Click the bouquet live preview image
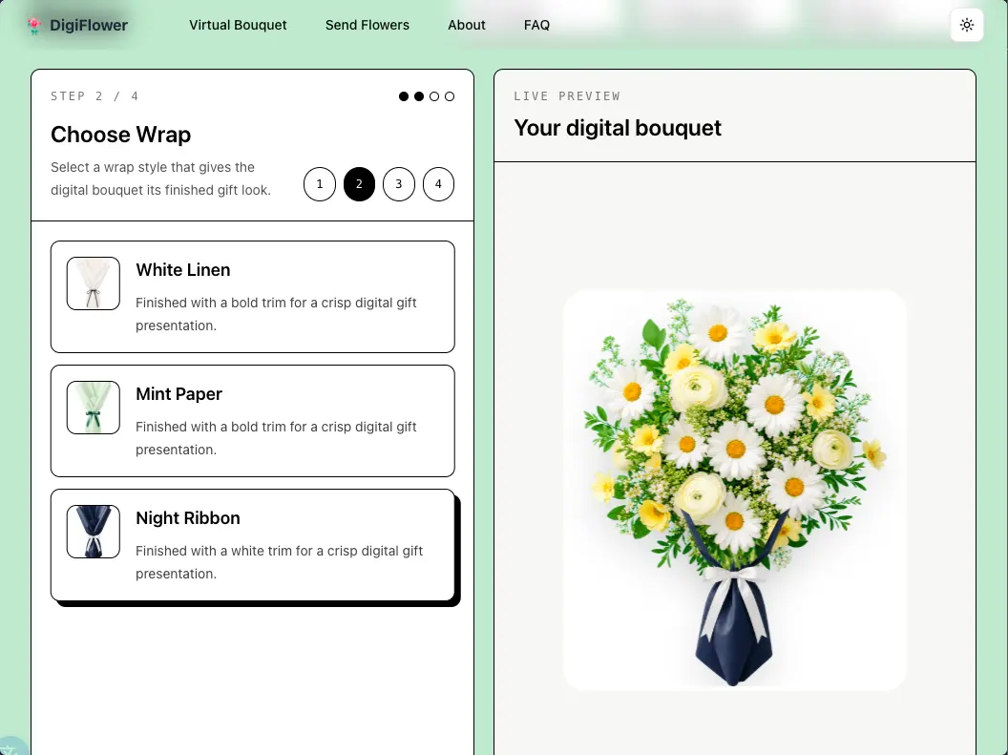The height and width of the screenshot is (755, 1008). (x=735, y=491)
